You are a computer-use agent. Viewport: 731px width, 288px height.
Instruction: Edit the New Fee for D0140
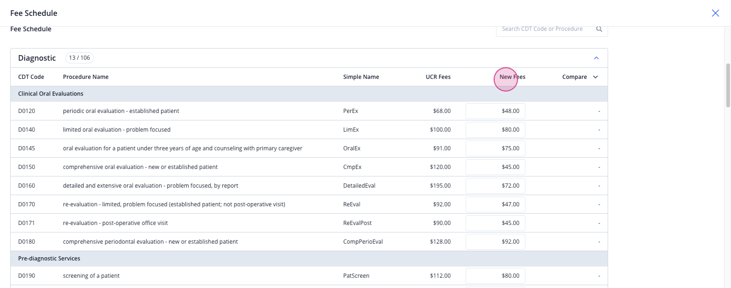496,130
